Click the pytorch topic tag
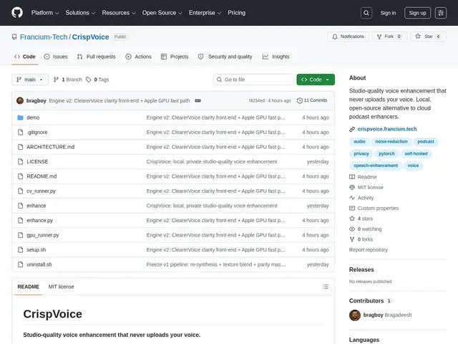Image resolution: width=458 pixels, height=344 pixels. point(386,153)
